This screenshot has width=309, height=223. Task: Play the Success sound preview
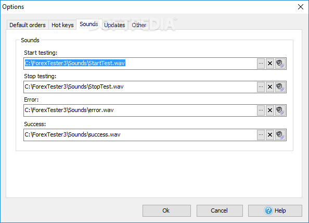click(x=280, y=135)
